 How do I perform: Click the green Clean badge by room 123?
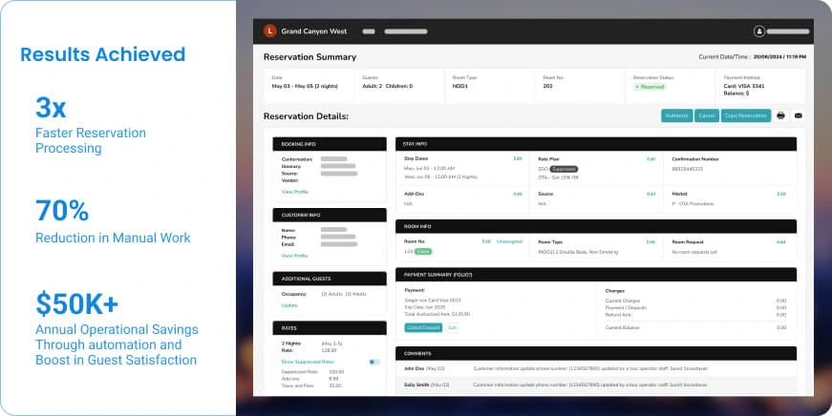pyautogui.click(x=424, y=252)
